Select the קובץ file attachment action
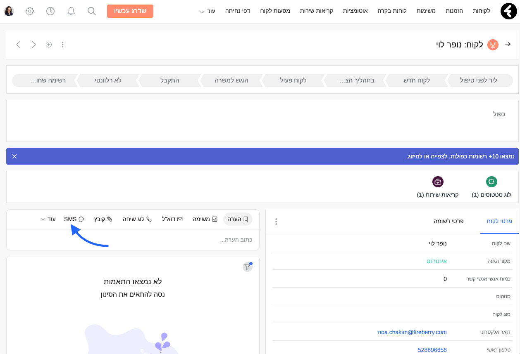The image size is (520, 354). click(x=103, y=219)
